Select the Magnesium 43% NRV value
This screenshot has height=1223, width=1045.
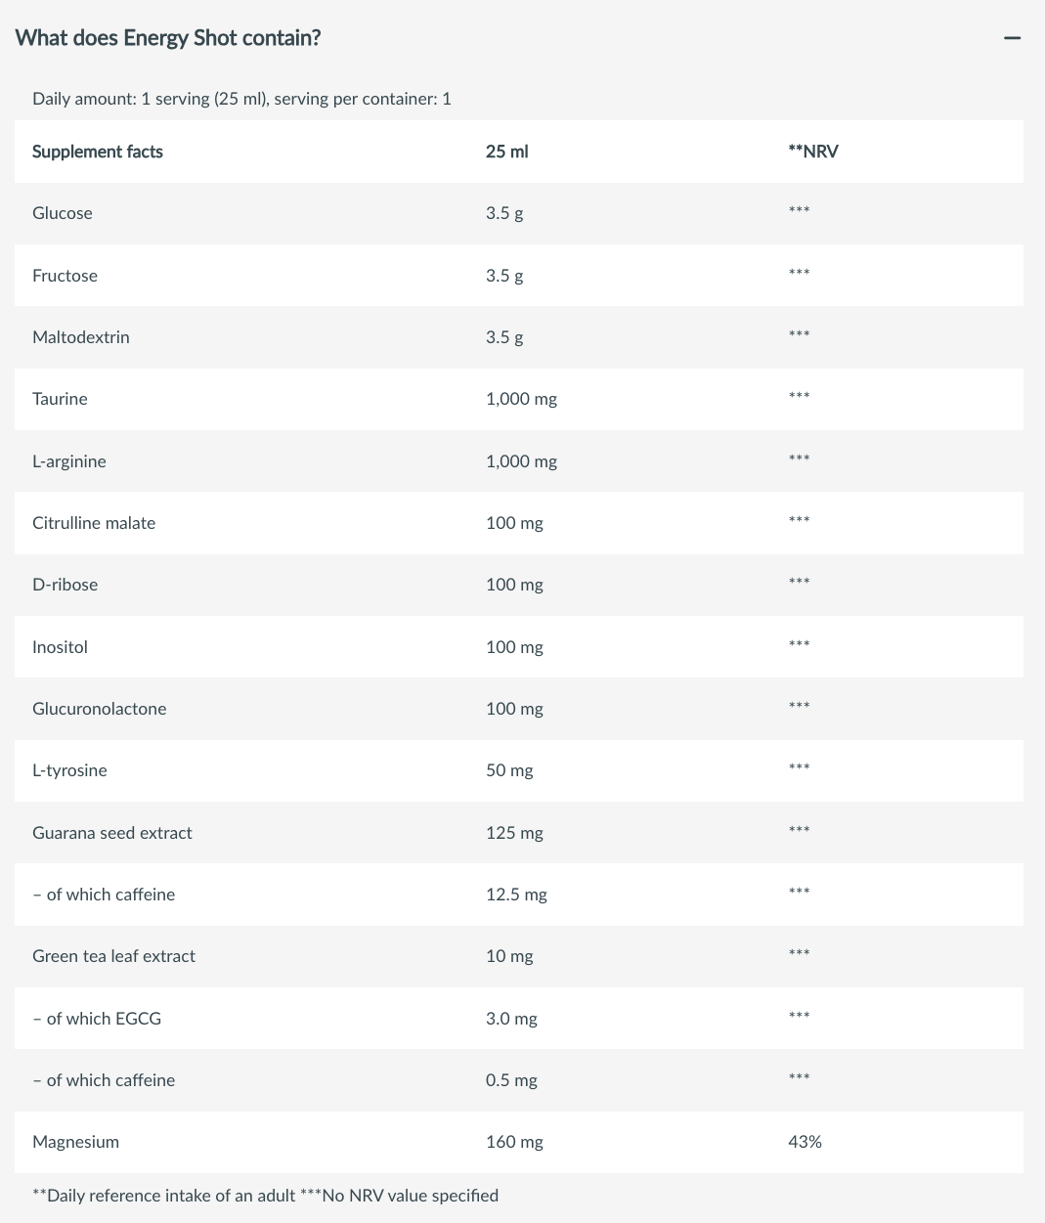[805, 1142]
